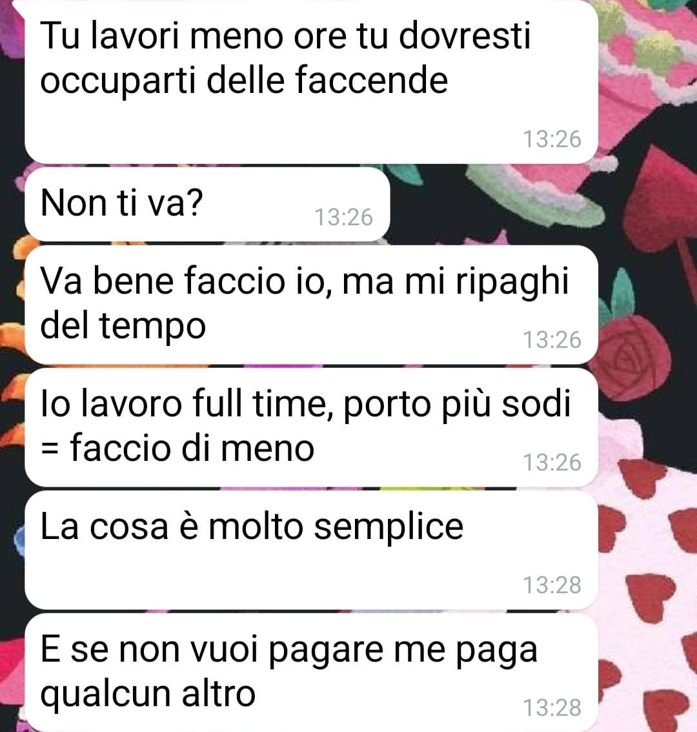Image resolution: width=697 pixels, height=732 pixels.
Task: Click the timestamp next to 'faccio di meno'
Action: (x=552, y=463)
